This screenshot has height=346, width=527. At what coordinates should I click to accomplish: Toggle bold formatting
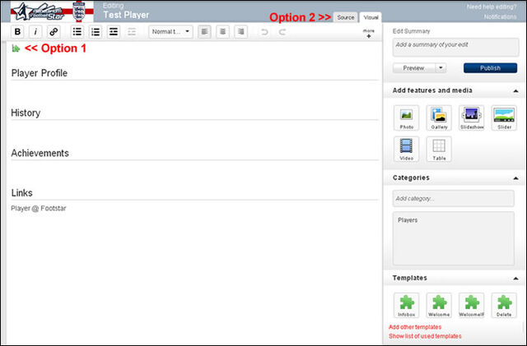(x=17, y=32)
